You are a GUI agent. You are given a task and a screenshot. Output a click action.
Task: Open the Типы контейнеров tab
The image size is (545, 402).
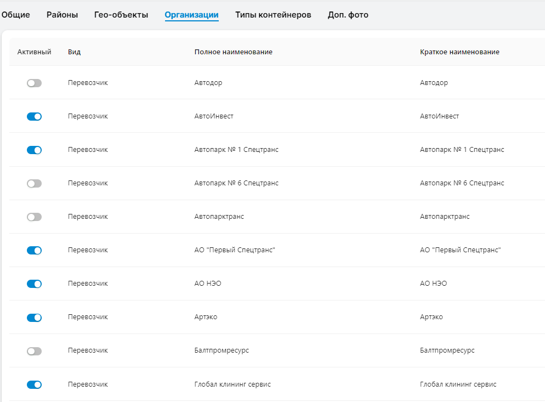273,15
